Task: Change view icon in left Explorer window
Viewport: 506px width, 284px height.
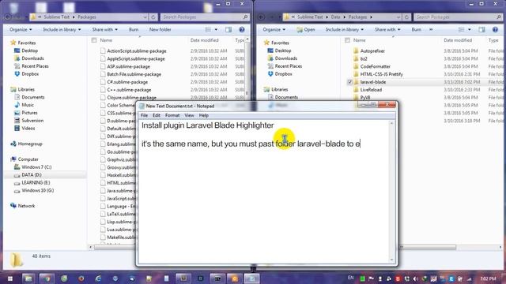Action: click(x=208, y=30)
